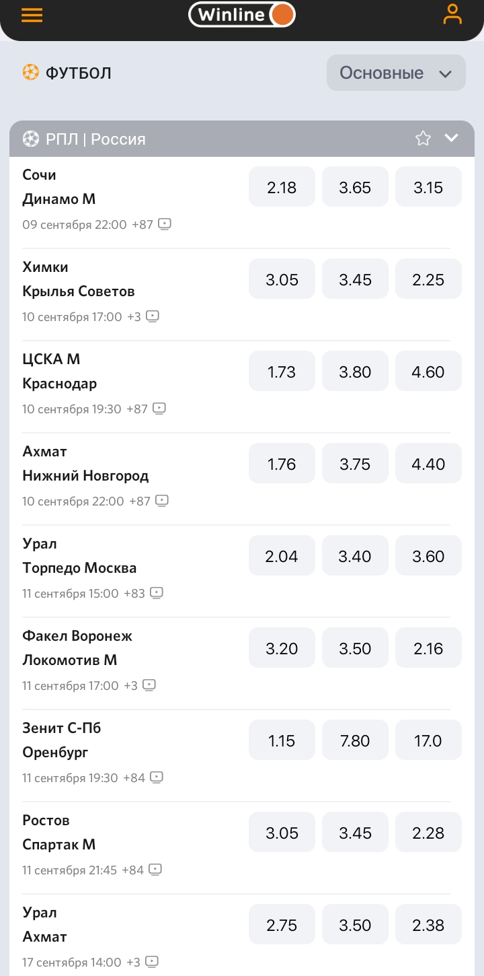Click the football icon beside ФУТБОЛ
Image resolution: width=484 pixels, height=976 pixels.
[30, 73]
